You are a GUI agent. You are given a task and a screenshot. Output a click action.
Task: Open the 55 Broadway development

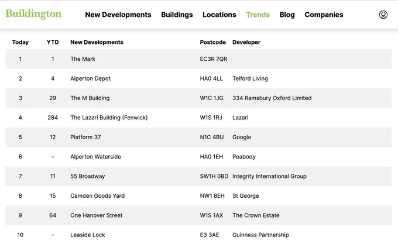[x=88, y=176]
